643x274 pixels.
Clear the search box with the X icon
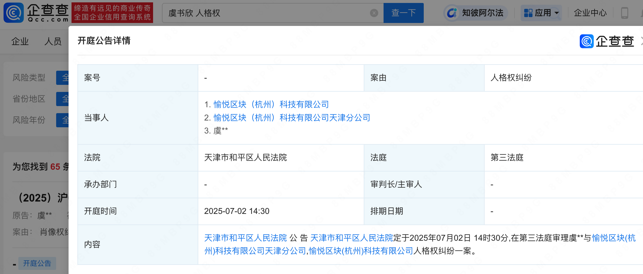click(x=374, y=13)
